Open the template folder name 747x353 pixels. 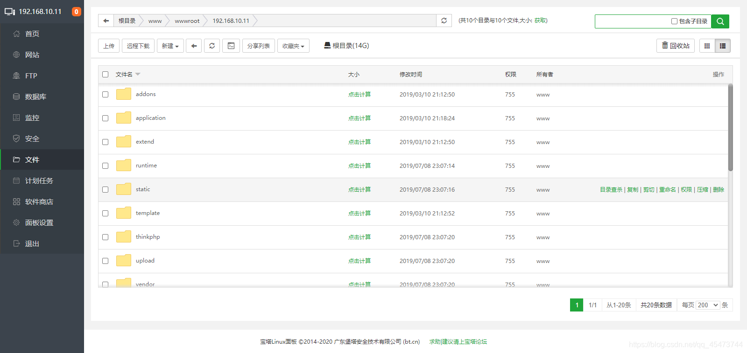pyautogui.click(x=148, y=213)
